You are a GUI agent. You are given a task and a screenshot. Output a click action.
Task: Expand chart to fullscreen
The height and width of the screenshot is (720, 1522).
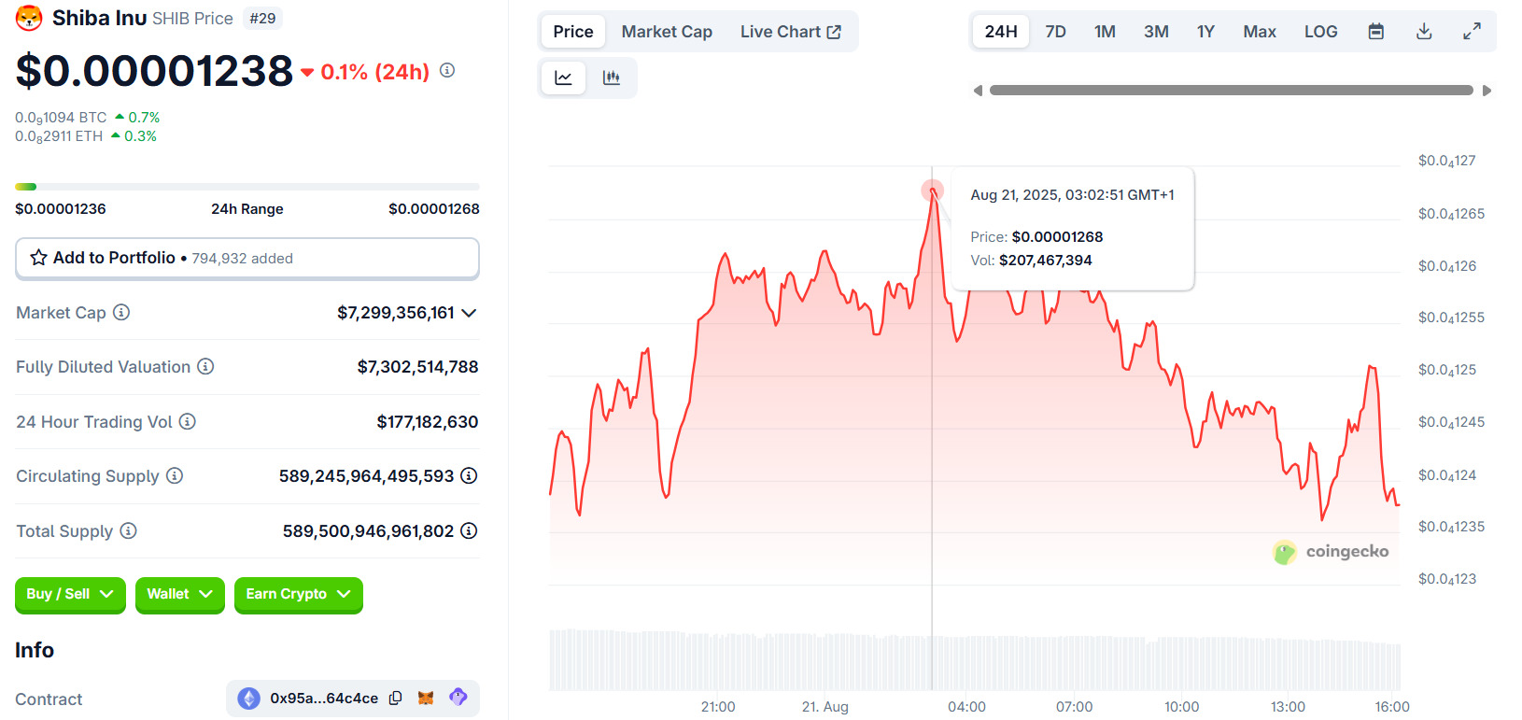coord(1472,32)
